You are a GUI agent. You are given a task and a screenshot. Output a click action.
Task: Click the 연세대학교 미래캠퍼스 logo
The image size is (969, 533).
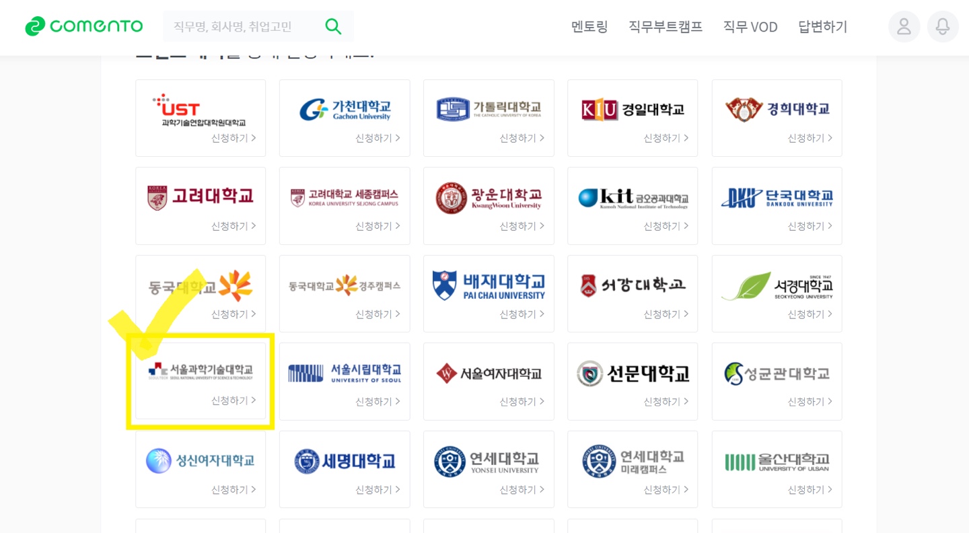tap(633, 461)
